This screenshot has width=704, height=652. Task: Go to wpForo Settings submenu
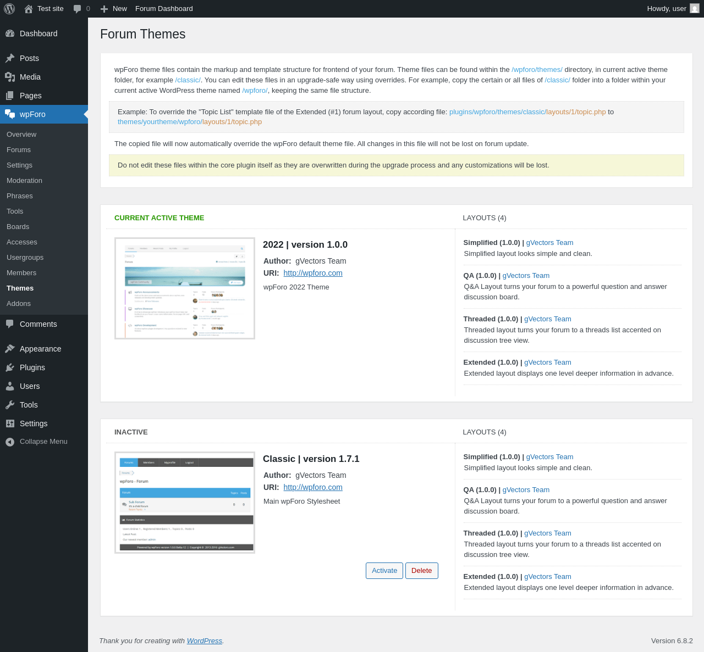19,165
